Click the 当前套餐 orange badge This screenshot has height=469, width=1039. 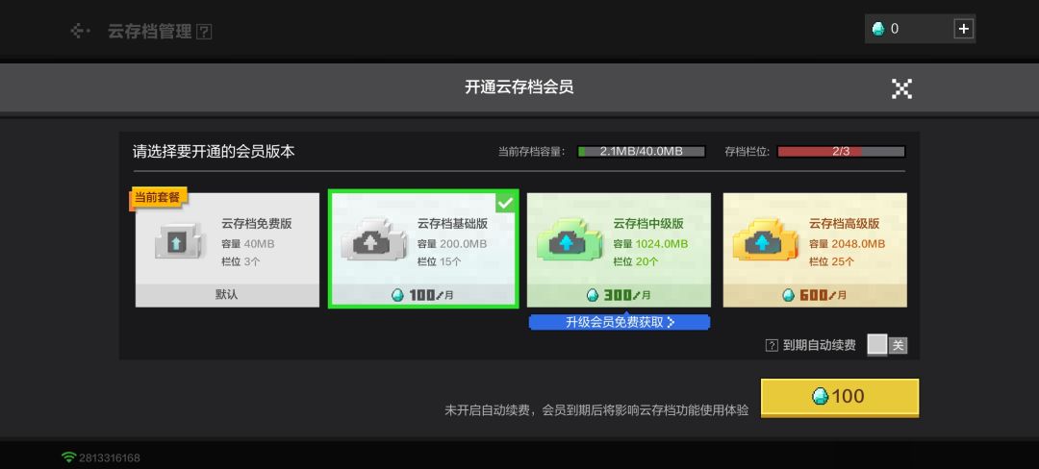[158, 198]
